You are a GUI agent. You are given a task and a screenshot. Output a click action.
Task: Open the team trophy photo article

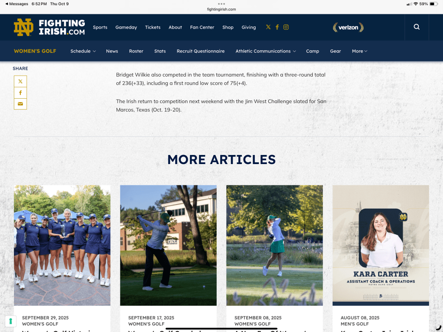pos(62,245)
